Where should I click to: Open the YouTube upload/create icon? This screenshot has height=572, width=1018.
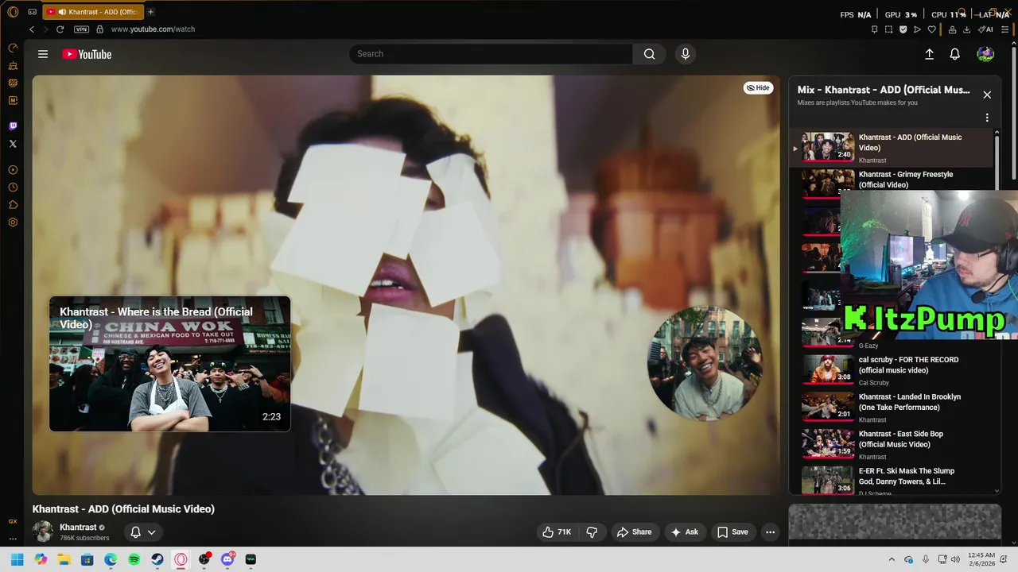(929, 54)
